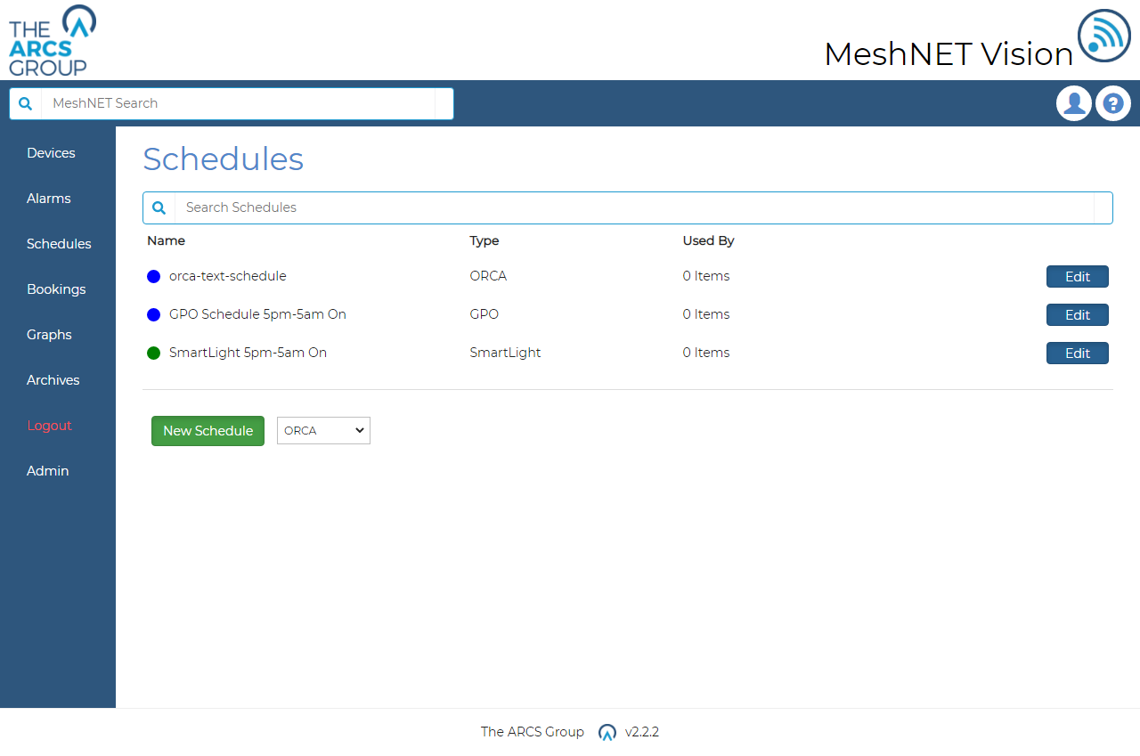Click the ARCS footer logo icon
The image size is (1140, 756).
[x=607, y=732]
